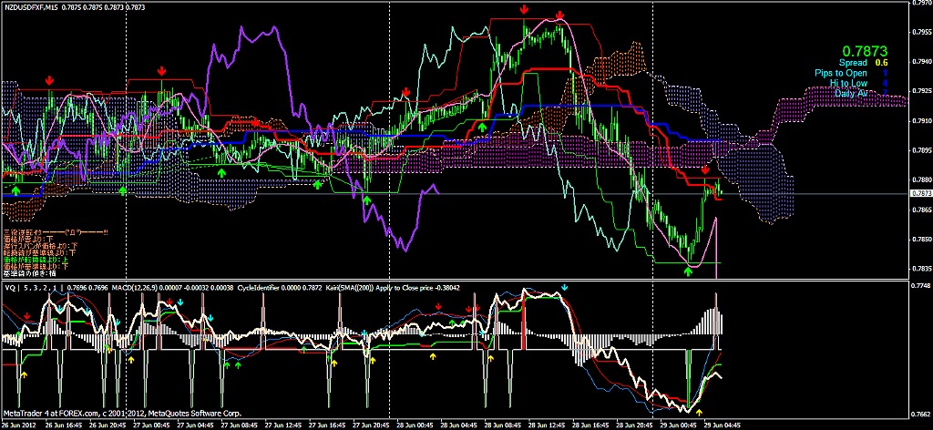Click the 28 Jun 12:45 time label

coord(547,425)
